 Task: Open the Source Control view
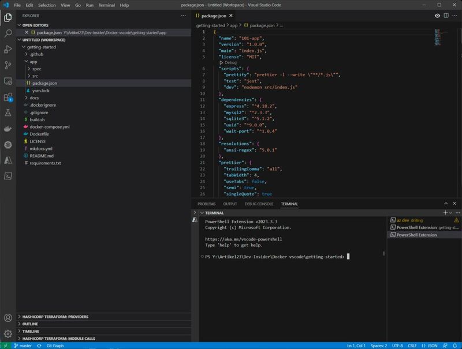click(8, 65)
